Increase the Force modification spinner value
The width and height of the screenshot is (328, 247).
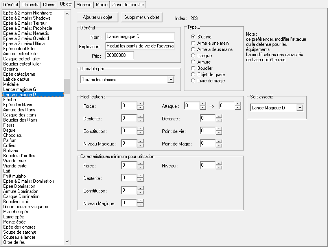140,104
